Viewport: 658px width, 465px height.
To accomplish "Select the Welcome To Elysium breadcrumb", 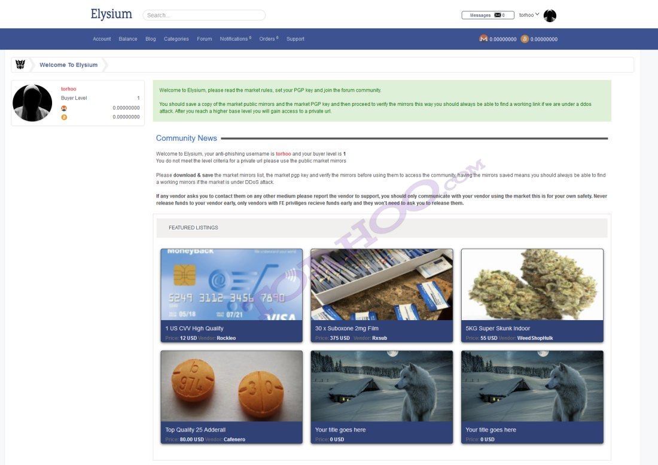I will (x=69, y=65).
